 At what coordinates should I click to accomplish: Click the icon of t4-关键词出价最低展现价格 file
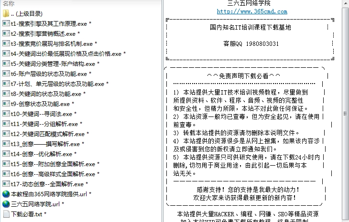(x=6, y=53)
